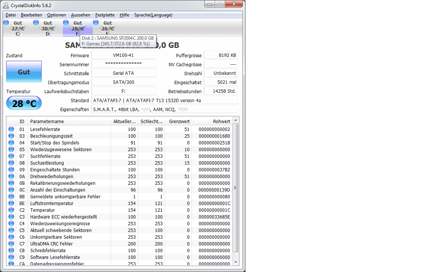431x272 pixels.
Task: Click status orb for Wiederzuweisungsereignisse row
Action: [x=11, y=223]
